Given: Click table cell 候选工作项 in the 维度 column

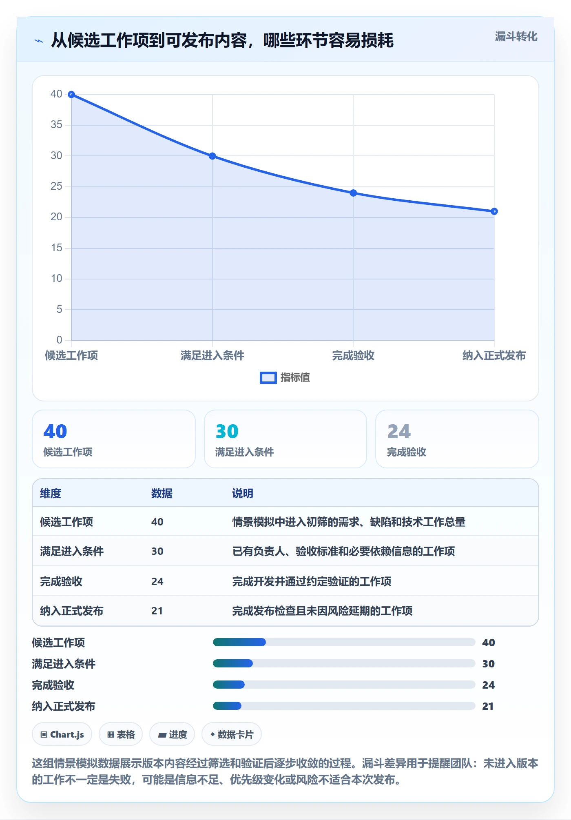Looking at the screenshot, I should point(66,522).
